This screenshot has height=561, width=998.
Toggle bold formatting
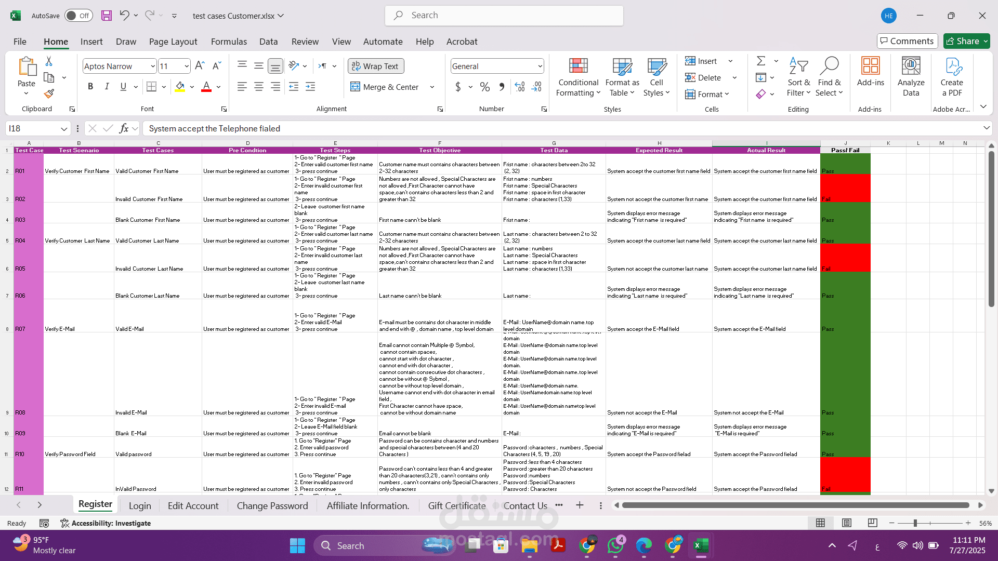pyautogui.click(x=90, y=87)
